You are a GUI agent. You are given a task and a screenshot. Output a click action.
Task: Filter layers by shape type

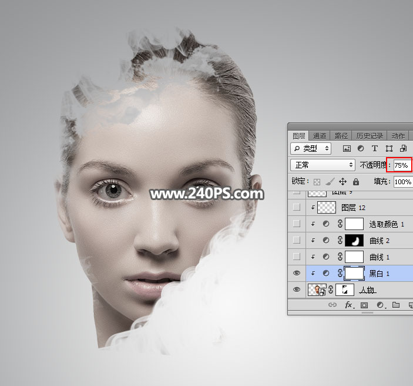(x=389, y=149)
